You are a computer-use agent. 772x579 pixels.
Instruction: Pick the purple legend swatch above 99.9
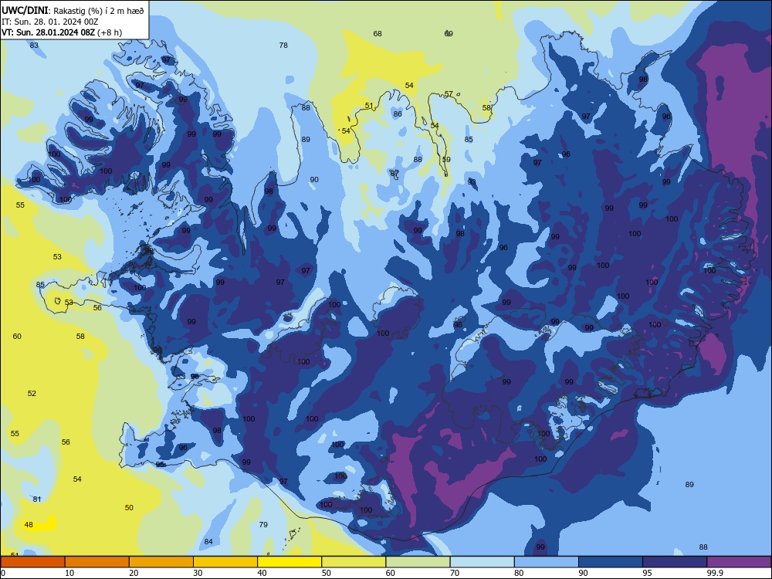[x=739, y=562]
